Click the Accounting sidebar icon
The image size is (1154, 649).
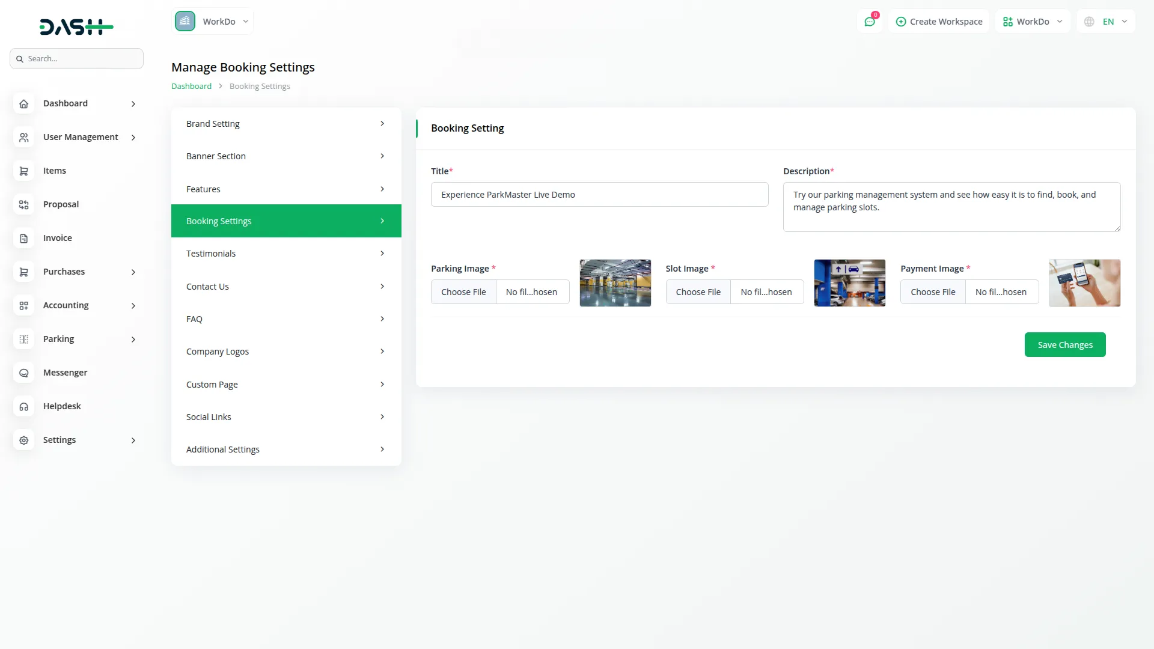point(23,306)
